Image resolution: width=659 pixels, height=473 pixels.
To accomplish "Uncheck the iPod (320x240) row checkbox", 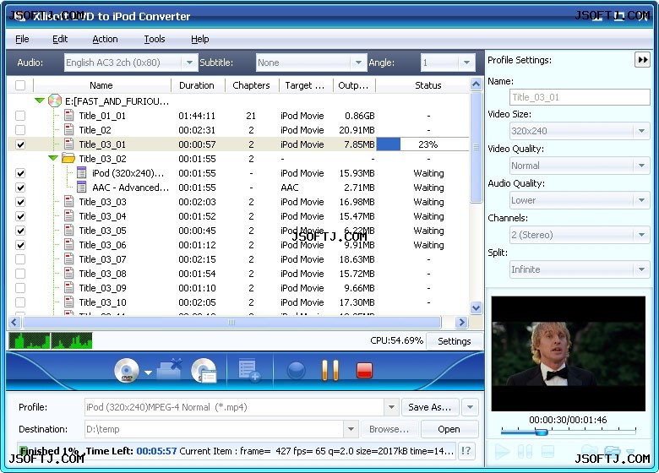I will (20, 173).
